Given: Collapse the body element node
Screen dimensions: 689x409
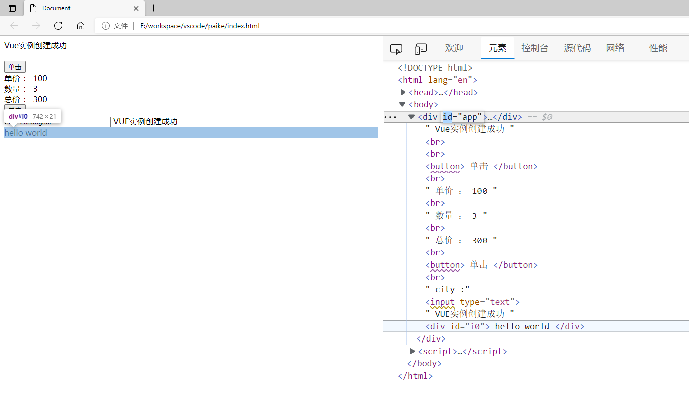Looking at the screenshot, I should 402,105.
